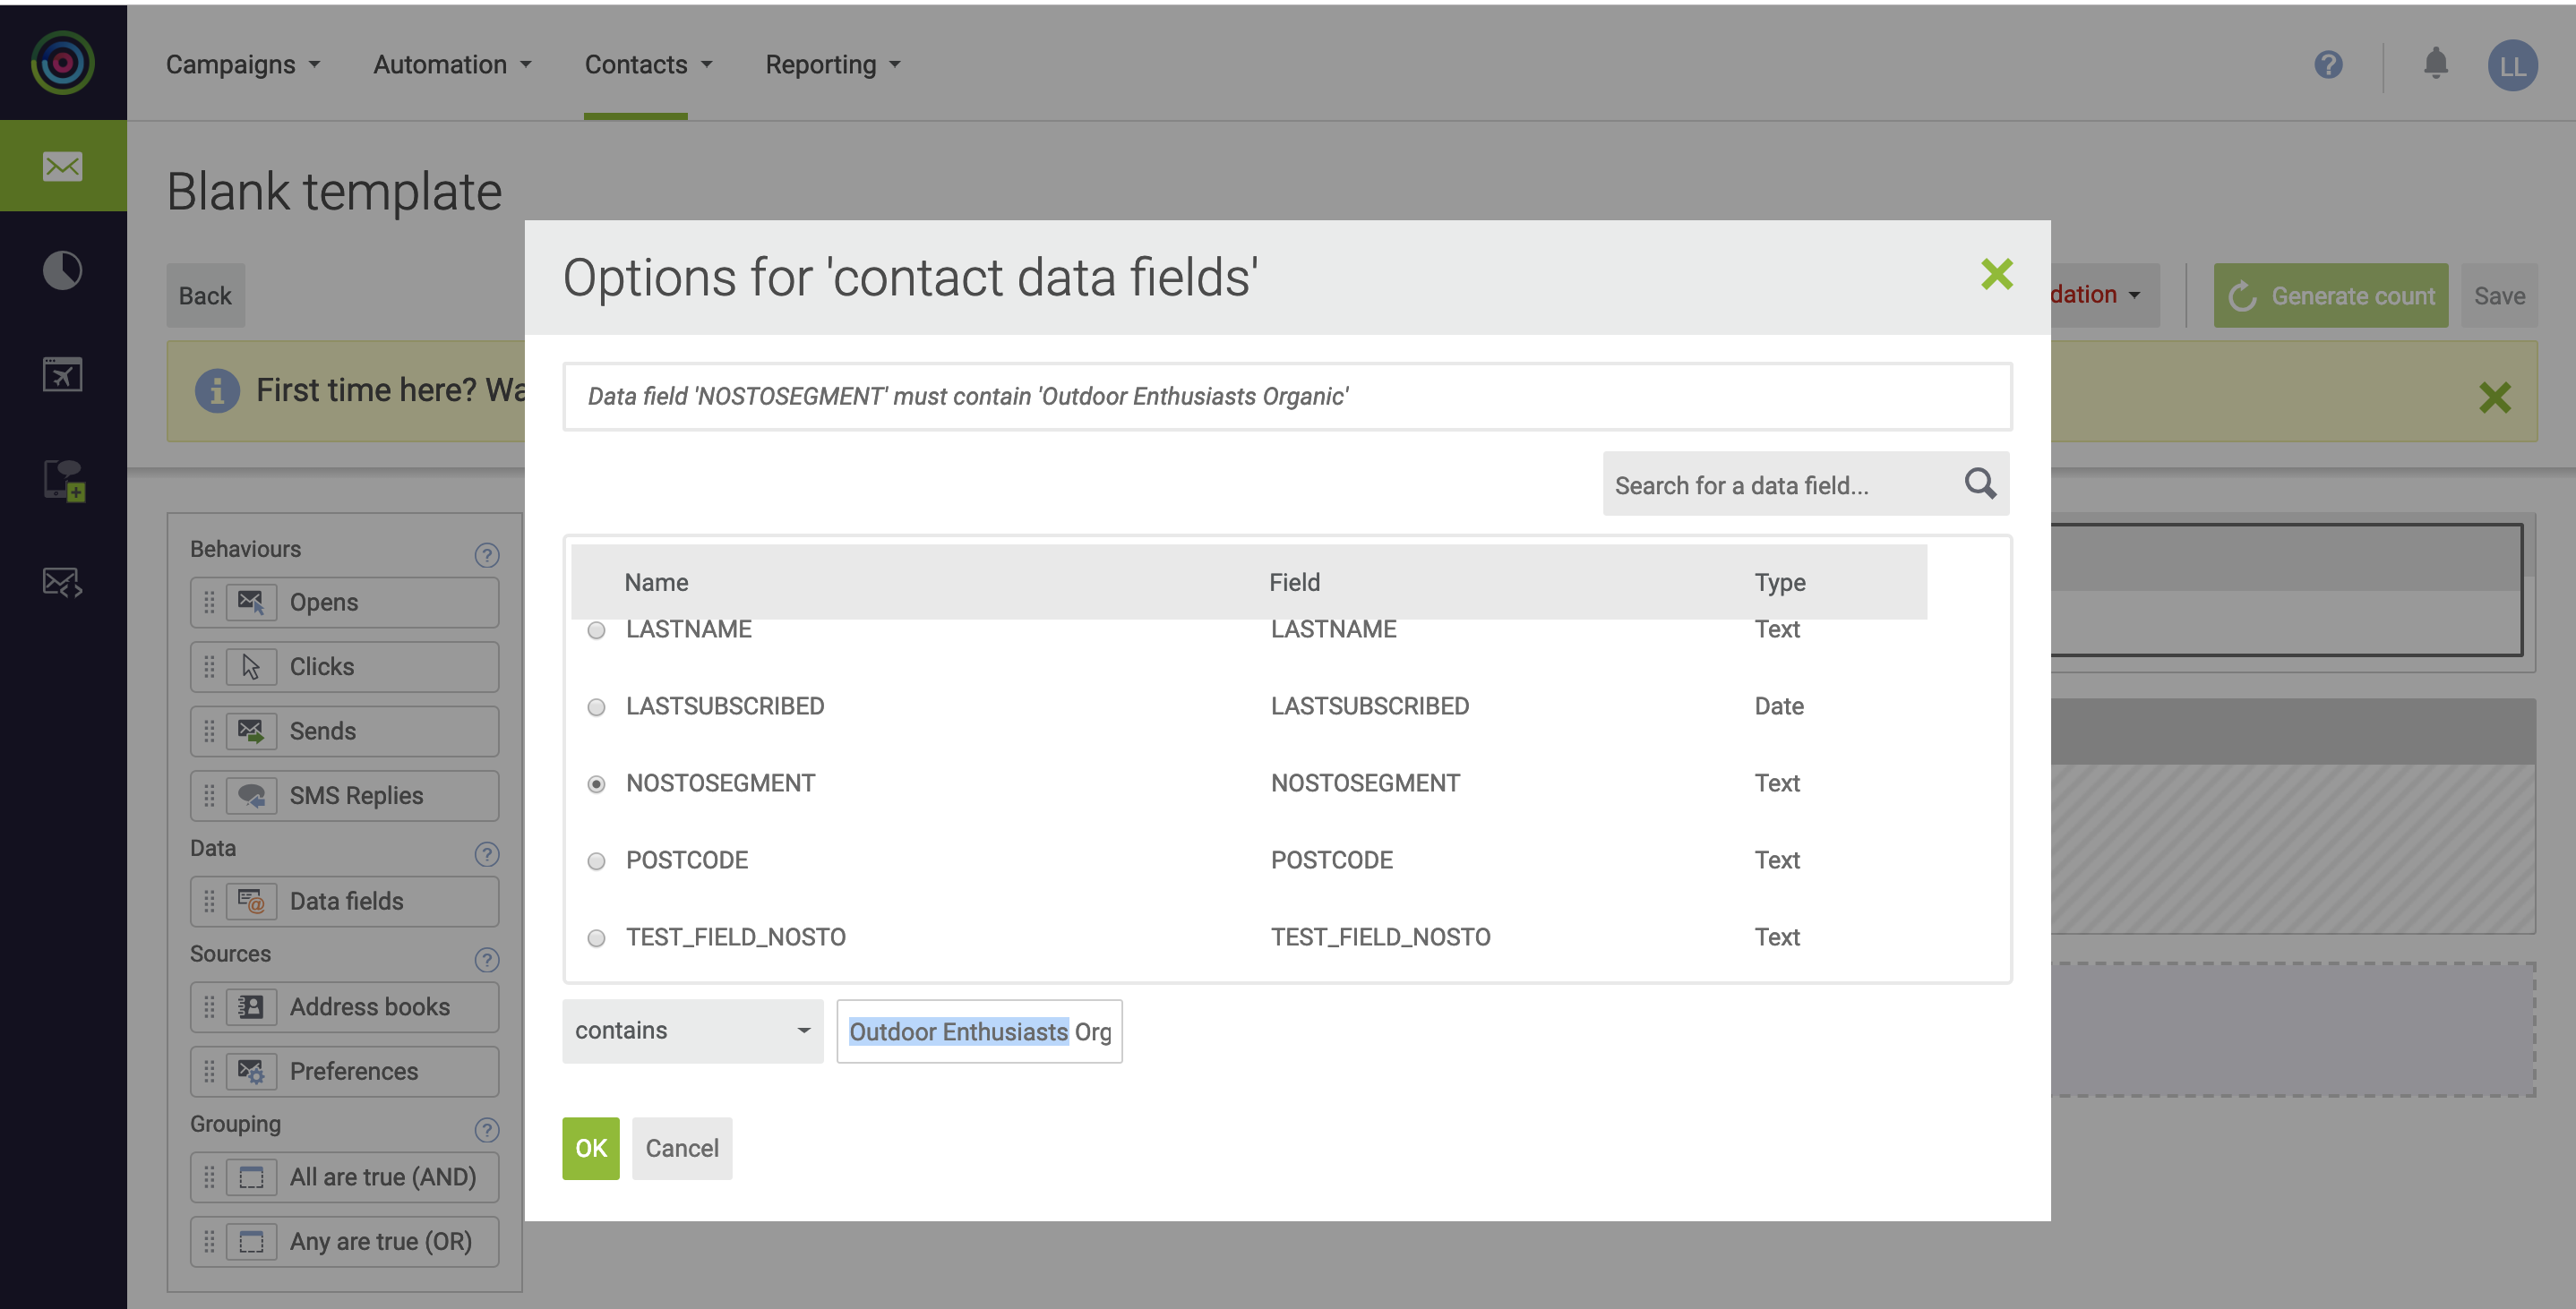Open help for Behaviours section
Screen dimensions: 2576x1309
pyautogui.click(x=487, y=555)
